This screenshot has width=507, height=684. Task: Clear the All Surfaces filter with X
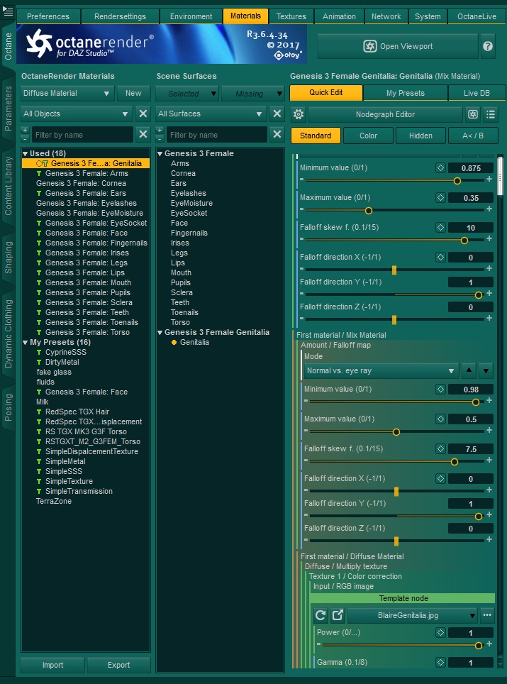pyautogui.click(x=277, y=114)
